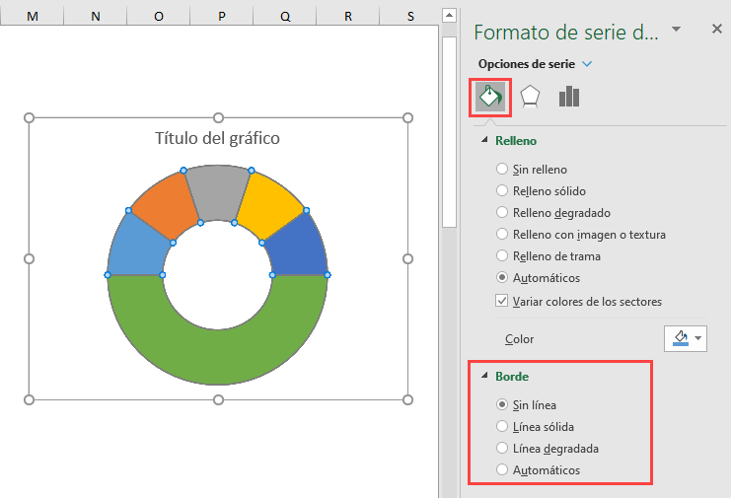Select Línea degradada border option
The height and width of the screenshot is (498, 731).
click(548, 448)
